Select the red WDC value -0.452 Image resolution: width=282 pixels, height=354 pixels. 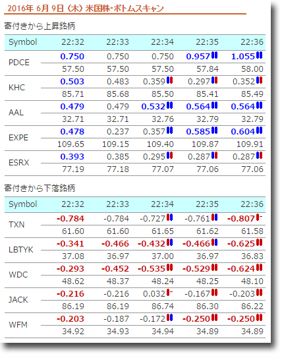coord(115,269)
